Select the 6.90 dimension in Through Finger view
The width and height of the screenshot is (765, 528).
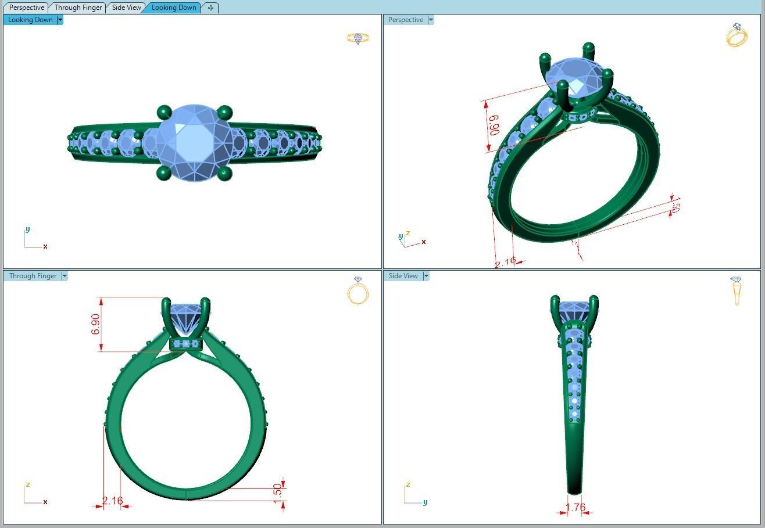point(96,324)
